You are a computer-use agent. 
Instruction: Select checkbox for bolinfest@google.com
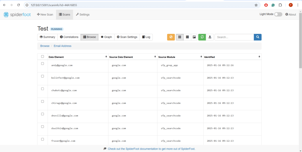click(42, 76)
